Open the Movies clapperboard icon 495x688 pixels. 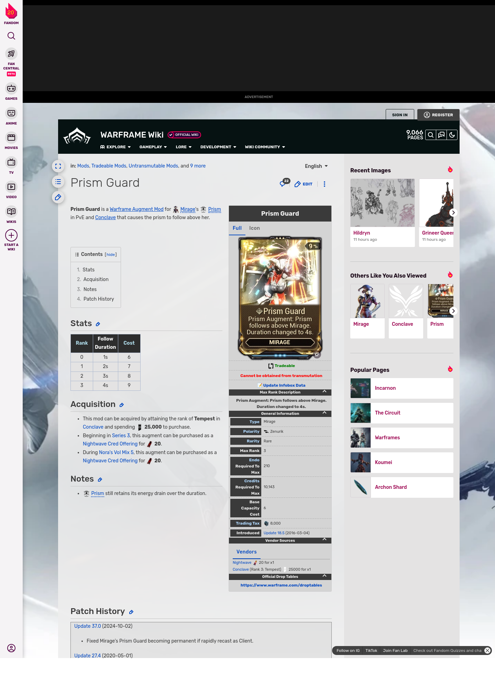(11, 138)
